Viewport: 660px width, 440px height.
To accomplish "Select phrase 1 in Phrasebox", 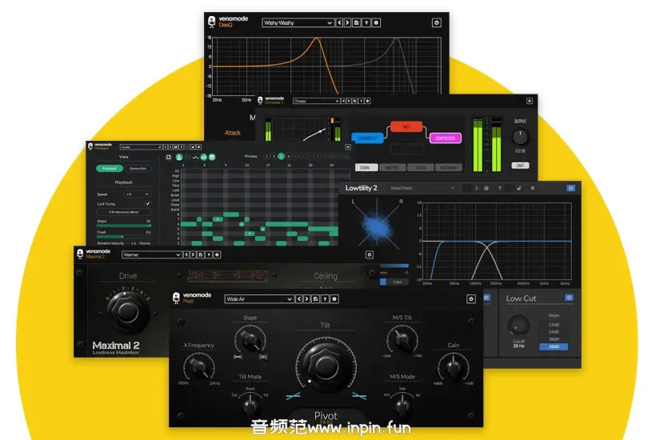I will (266, 156).
